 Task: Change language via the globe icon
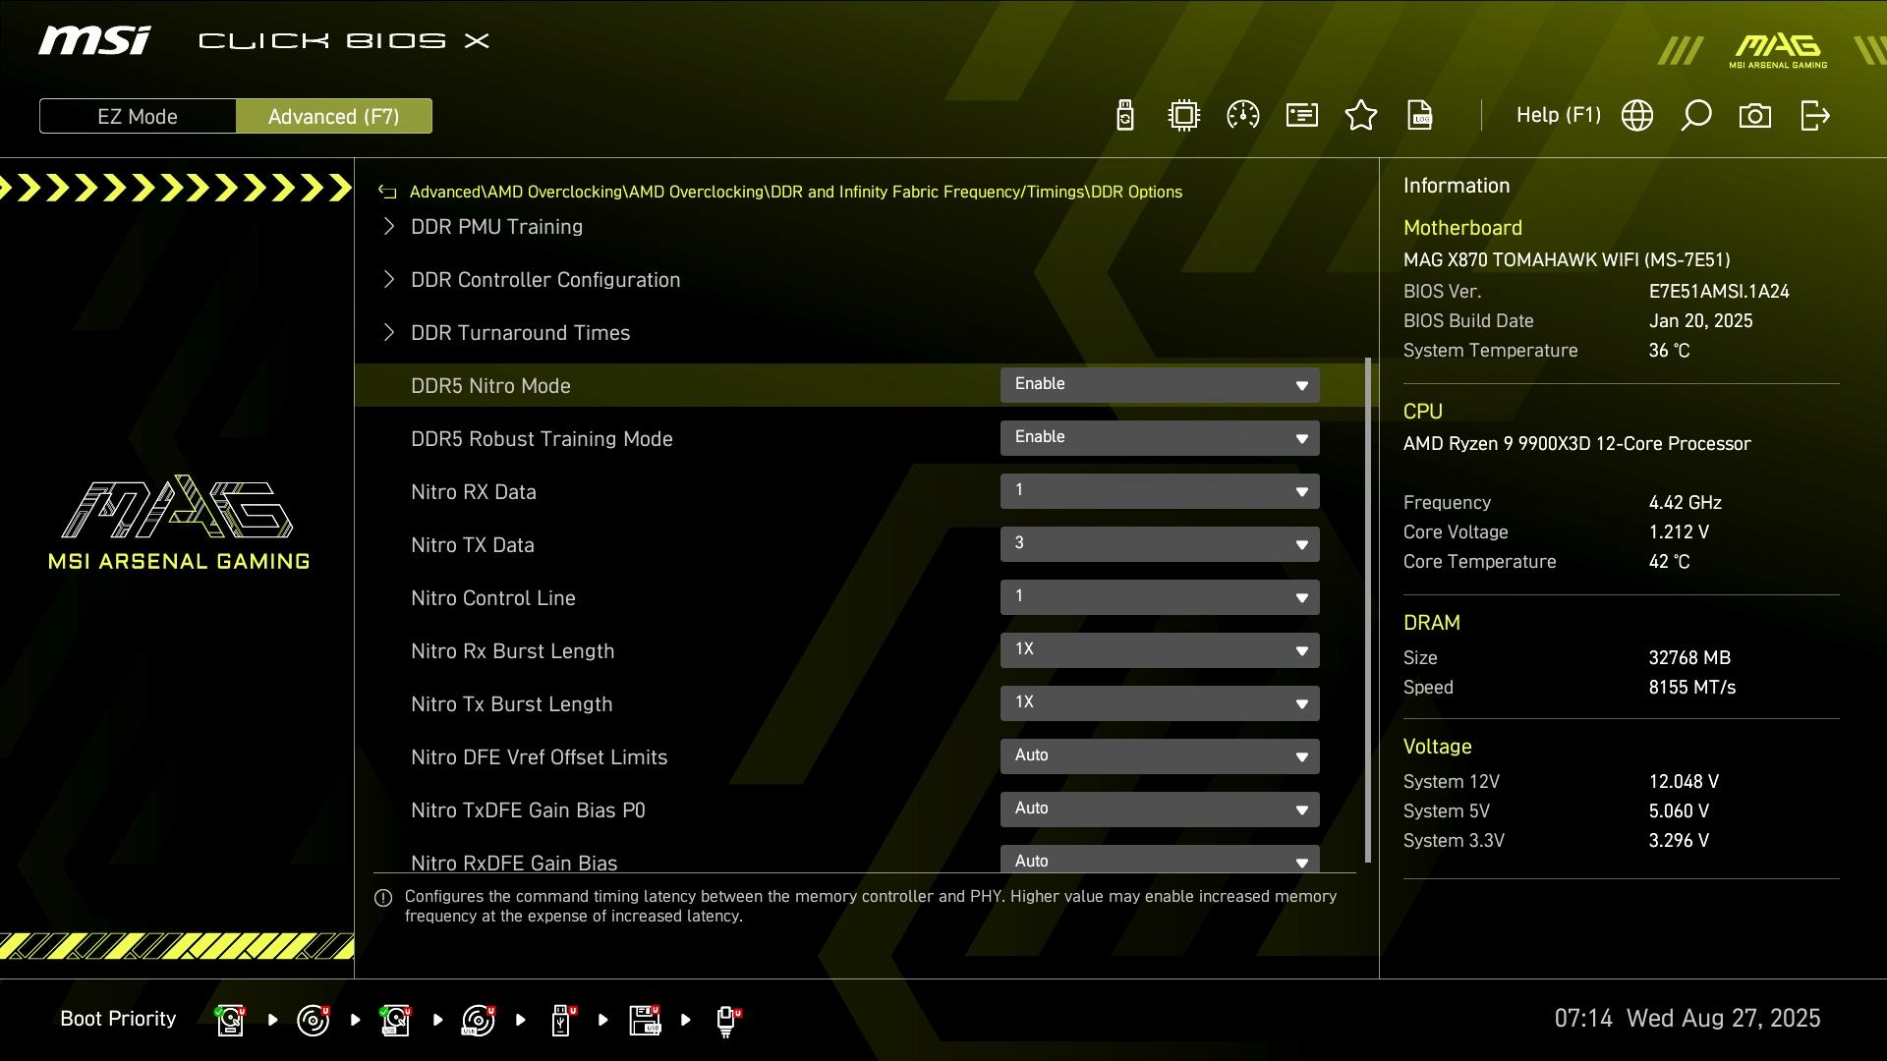point(1637,116)
